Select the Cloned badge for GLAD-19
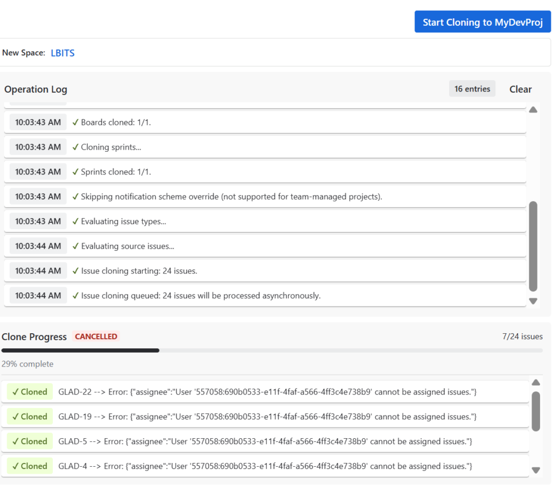This screenshot has width=552, height=485. 30,417
